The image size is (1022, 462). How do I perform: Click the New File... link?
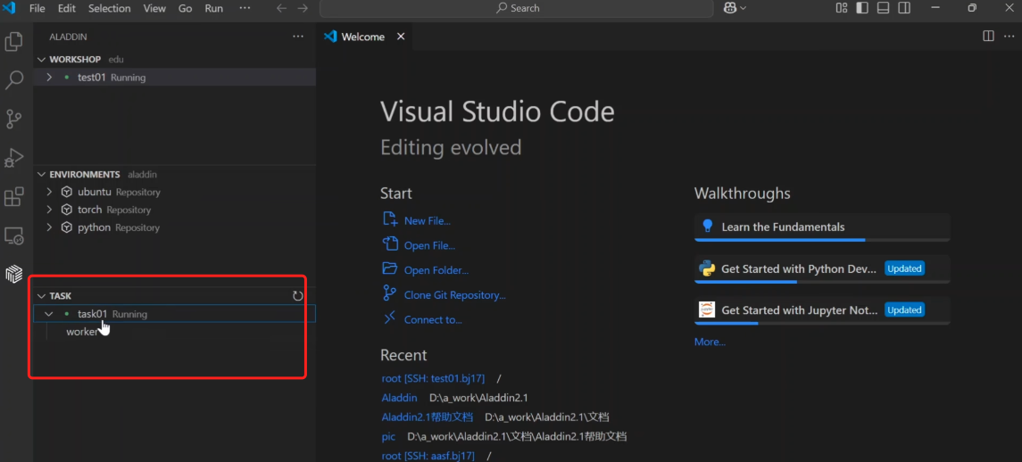(427, 221)
